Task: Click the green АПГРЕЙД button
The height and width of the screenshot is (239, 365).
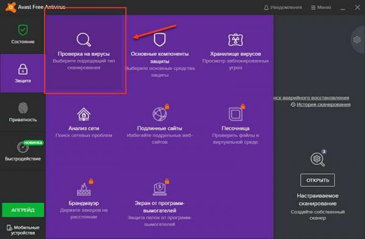Action: [x=23, y=210]
